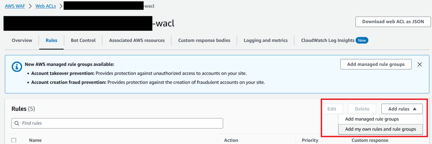Sort rules by the Priority column header
The image size is (432, 144).
[x=311, y=140]
